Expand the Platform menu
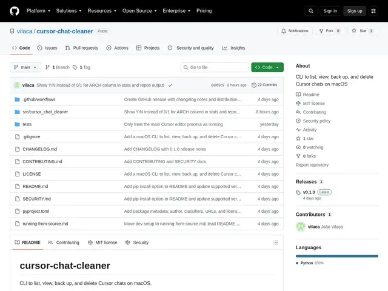 [38, 11]
